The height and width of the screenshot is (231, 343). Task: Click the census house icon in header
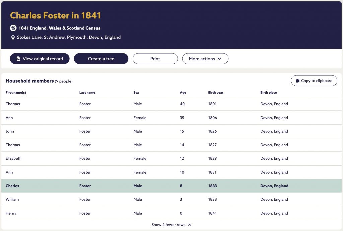[x=13, y=28]
